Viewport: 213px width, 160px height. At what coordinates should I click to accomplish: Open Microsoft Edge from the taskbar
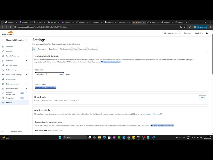104,137
